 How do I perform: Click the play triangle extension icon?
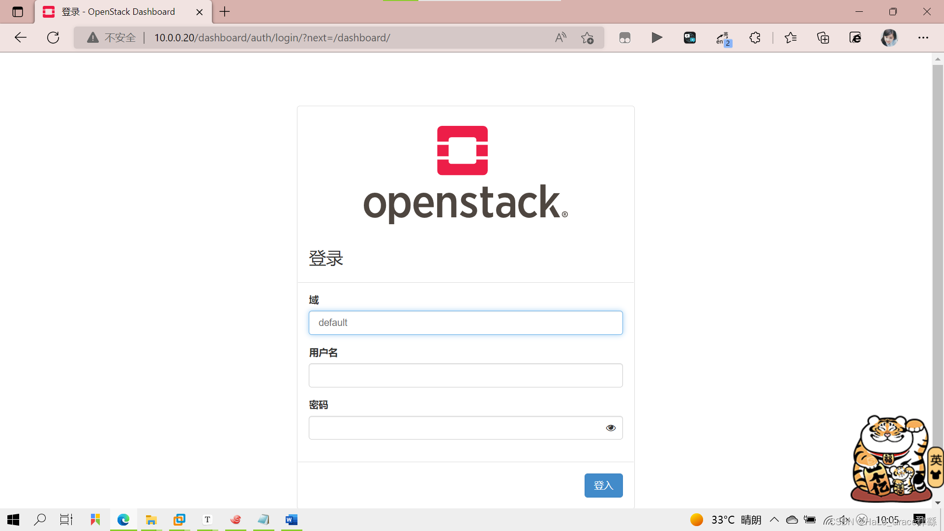[x=657, y=37]
